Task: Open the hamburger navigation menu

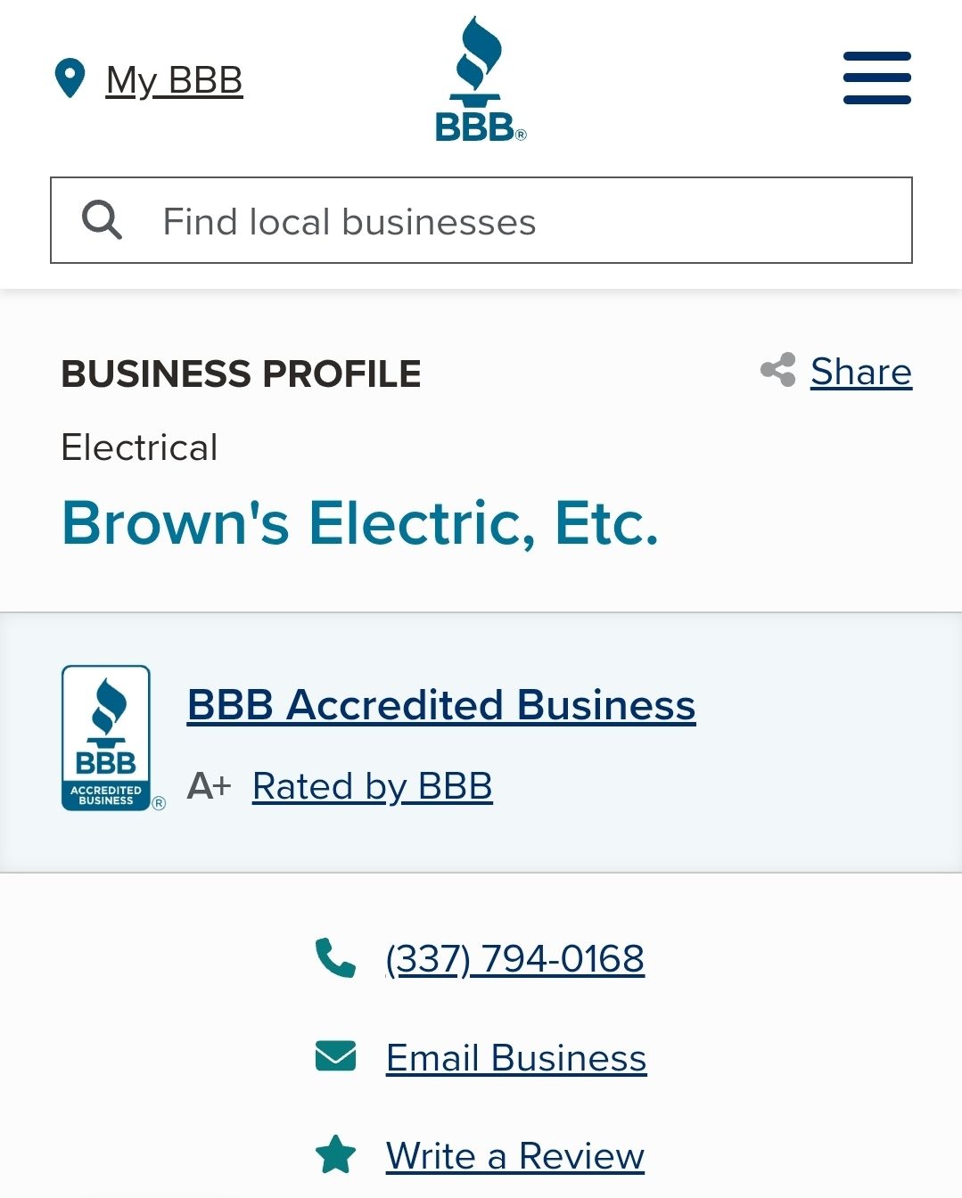Action: [876, 78]
